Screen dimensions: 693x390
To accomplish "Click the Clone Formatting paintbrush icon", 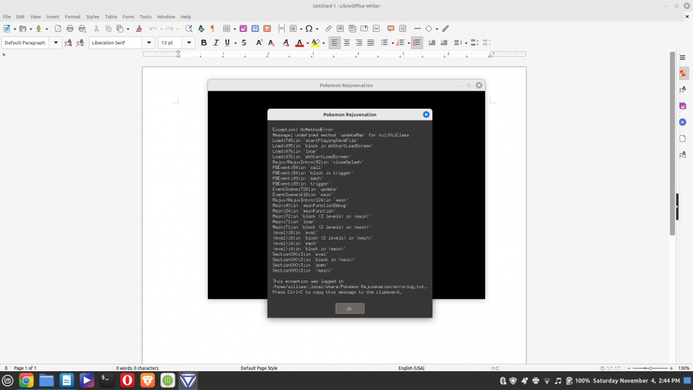I will 139,28.
